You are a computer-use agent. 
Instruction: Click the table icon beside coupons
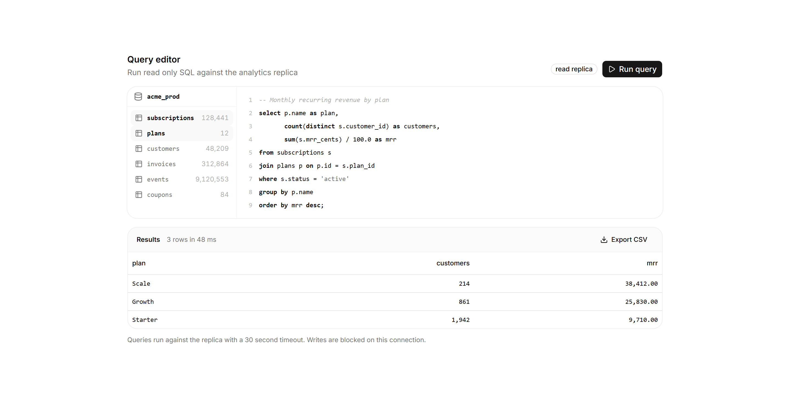click(139, 195)
